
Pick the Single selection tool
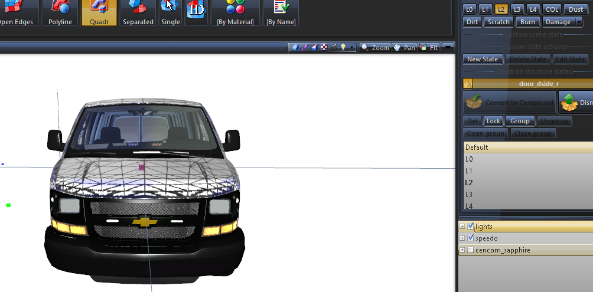tap(171, 13)
